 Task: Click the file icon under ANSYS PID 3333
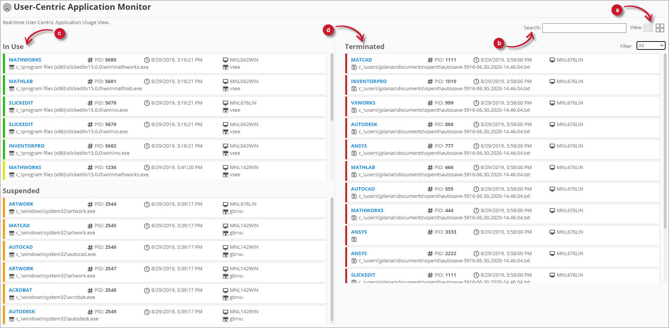pyautogui.click(x=354, y=239)
